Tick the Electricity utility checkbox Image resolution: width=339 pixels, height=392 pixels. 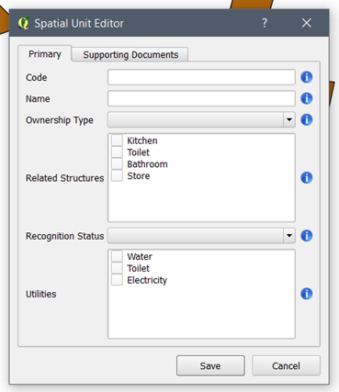click(x=117, y=280)
